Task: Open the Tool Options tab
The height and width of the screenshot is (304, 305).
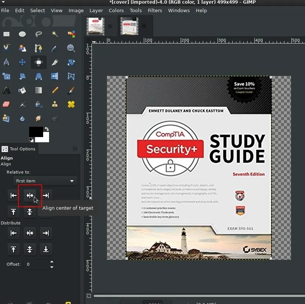Action: (19, 149)
